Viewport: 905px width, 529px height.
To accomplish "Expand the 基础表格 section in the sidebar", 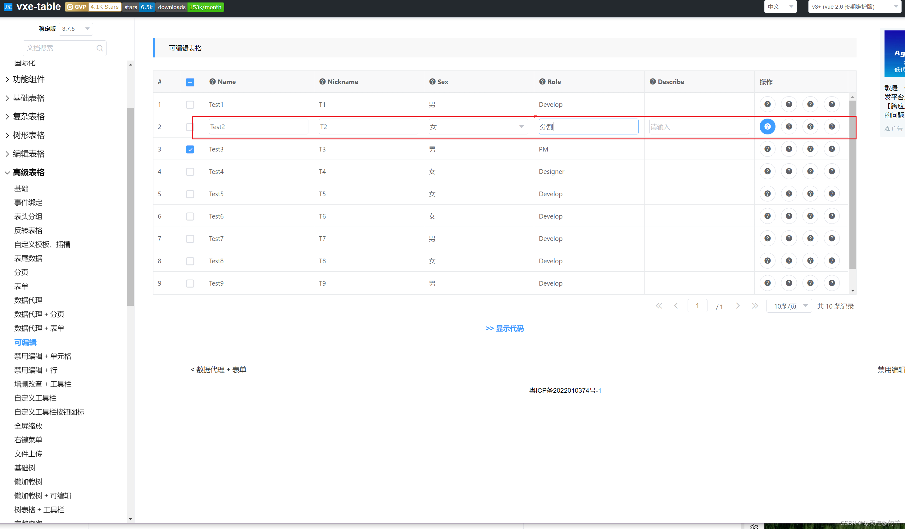I will 29,97.
